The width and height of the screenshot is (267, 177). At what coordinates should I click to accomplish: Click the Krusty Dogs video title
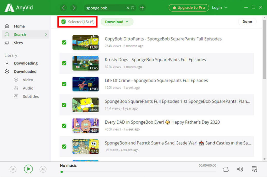tap(155, 60)
